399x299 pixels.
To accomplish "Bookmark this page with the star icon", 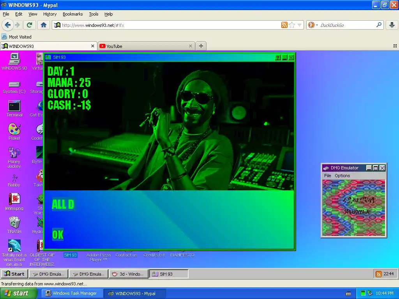I will coord(292,25).
